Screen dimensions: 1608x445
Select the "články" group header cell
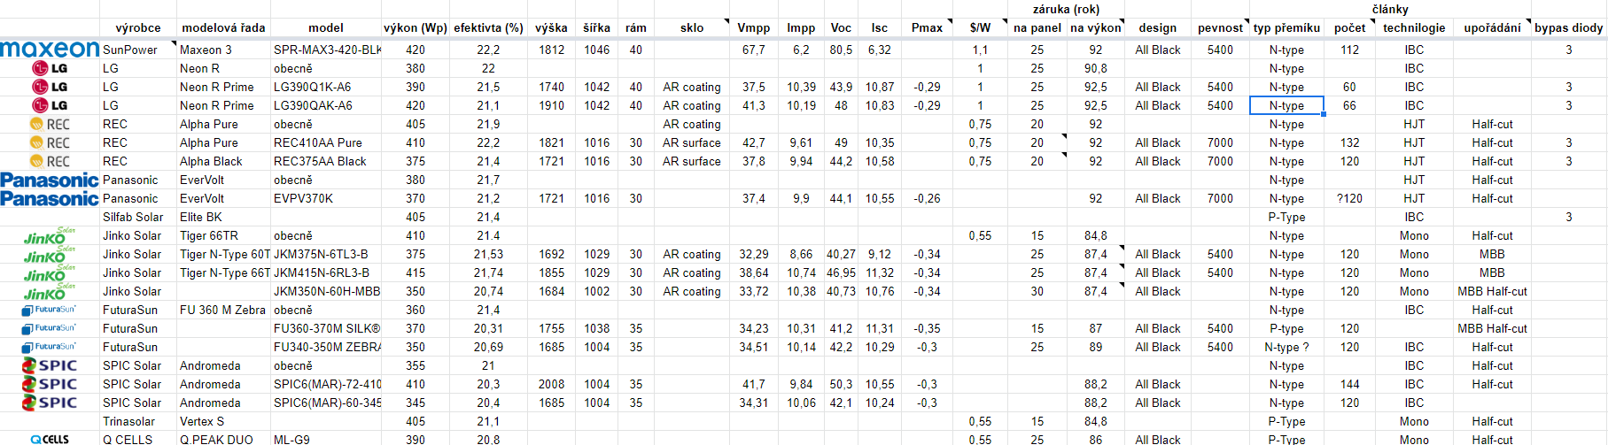tap(1389, 9)
